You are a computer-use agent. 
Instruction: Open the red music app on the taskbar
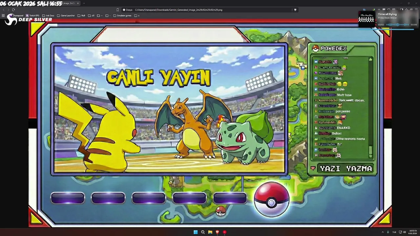click(x=224, y=232)
